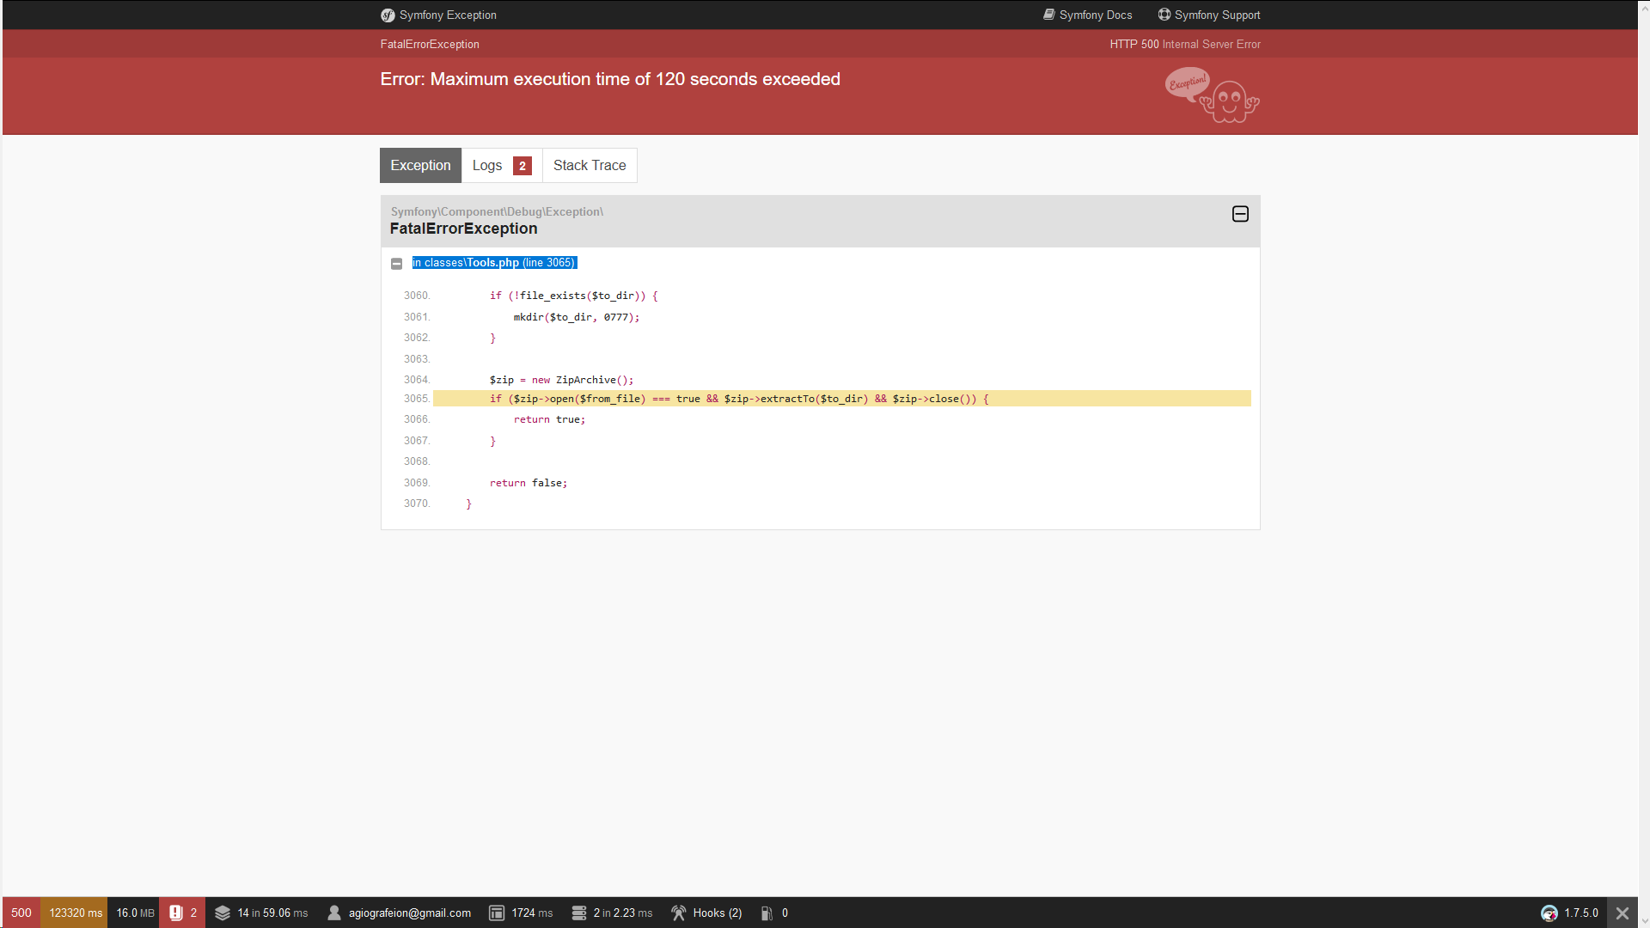Open the logs error icon panel

point(176,913)
